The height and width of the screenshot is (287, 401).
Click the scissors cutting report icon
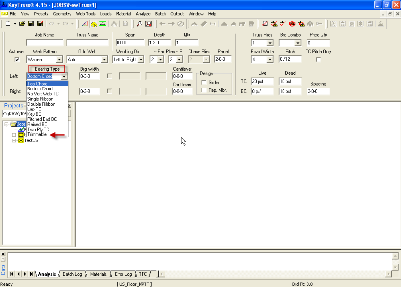pos(333,24)
